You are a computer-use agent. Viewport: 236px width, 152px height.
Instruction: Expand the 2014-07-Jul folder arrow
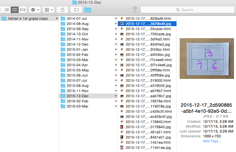click(x=116, y=19)
